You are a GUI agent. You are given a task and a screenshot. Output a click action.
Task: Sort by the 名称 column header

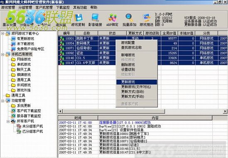click(x=87, y=33)
